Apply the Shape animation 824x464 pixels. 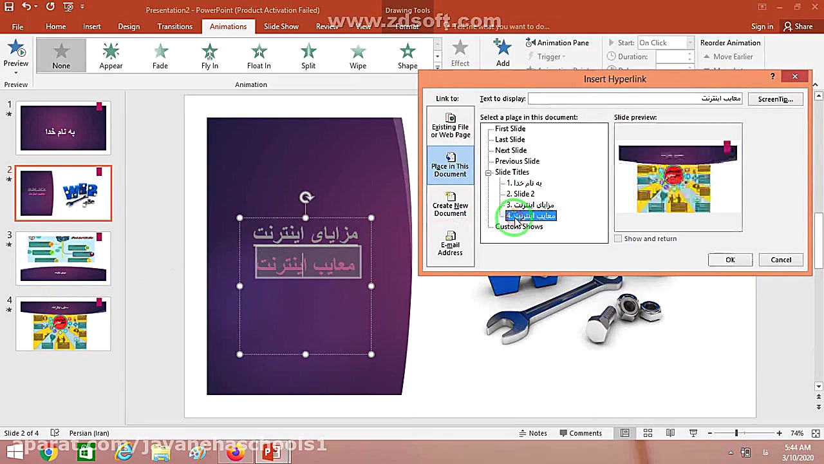(x=407, y=55)
